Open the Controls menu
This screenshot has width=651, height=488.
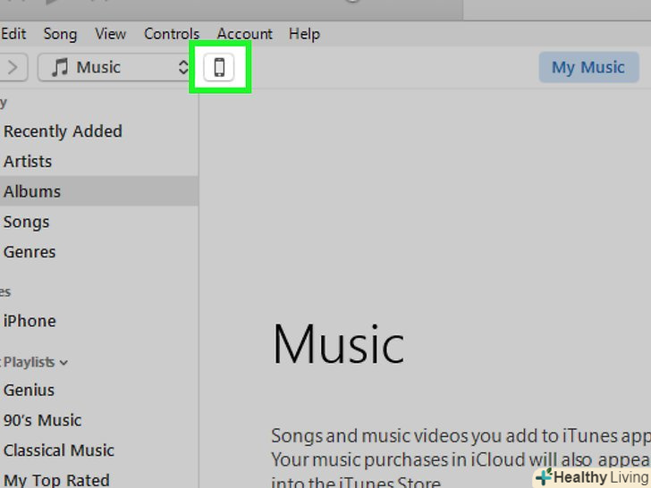[x=172, y=34]
